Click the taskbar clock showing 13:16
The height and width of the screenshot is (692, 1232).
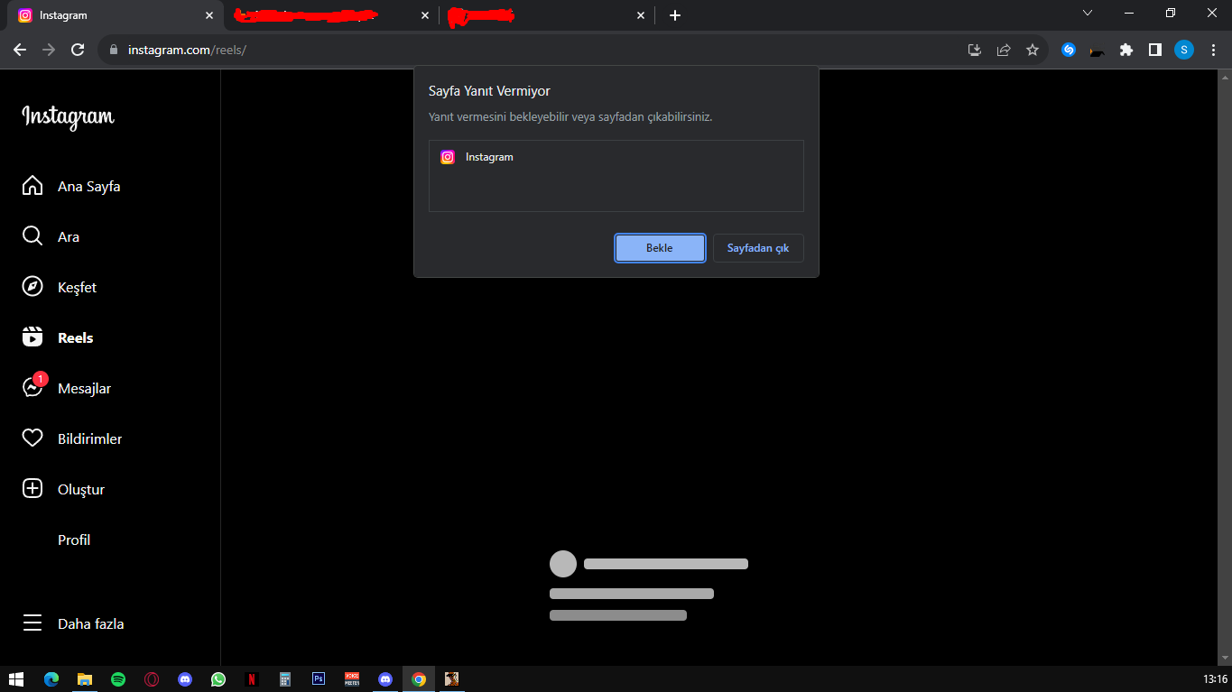pyautogui.click(x=1216, y=679)
